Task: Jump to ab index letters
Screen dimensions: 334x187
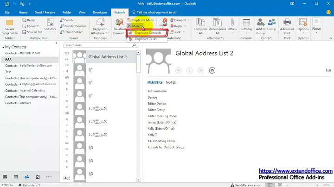Action: [x=67, y=59]
